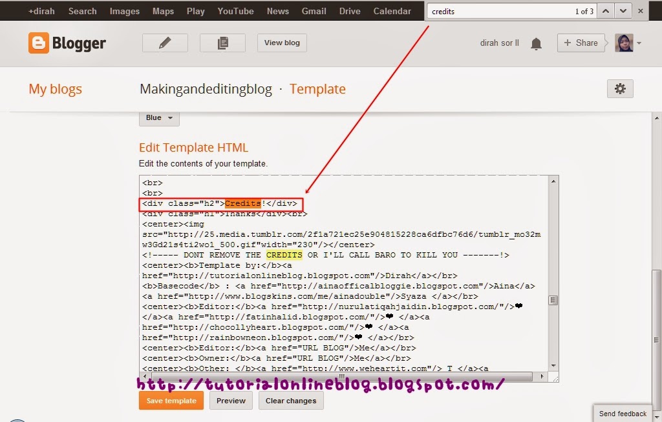Click right arrow of the editor's horizontal scrollbar
This screenshot has height=422, width=662.
click(x=542, y=376)
